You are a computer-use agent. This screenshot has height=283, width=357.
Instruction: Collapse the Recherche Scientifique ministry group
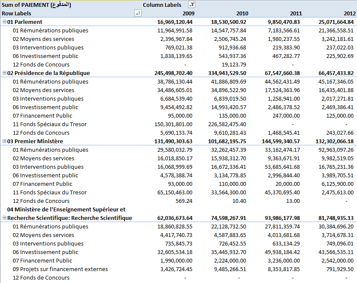(4, 218)
